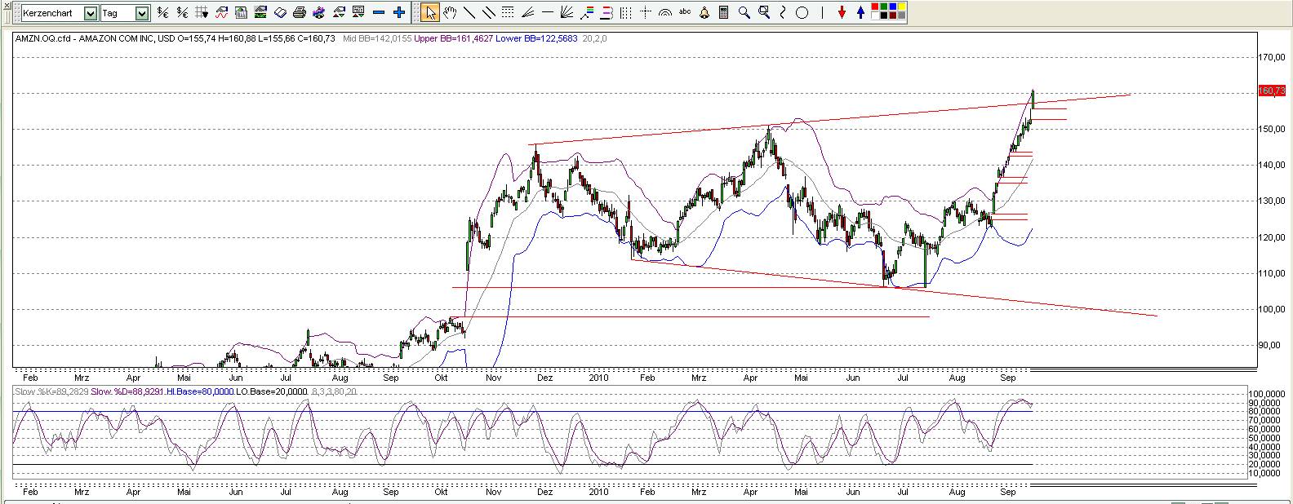Open the book icon in toolbar
Screen dimensions: 1293x504
point(280,12)
